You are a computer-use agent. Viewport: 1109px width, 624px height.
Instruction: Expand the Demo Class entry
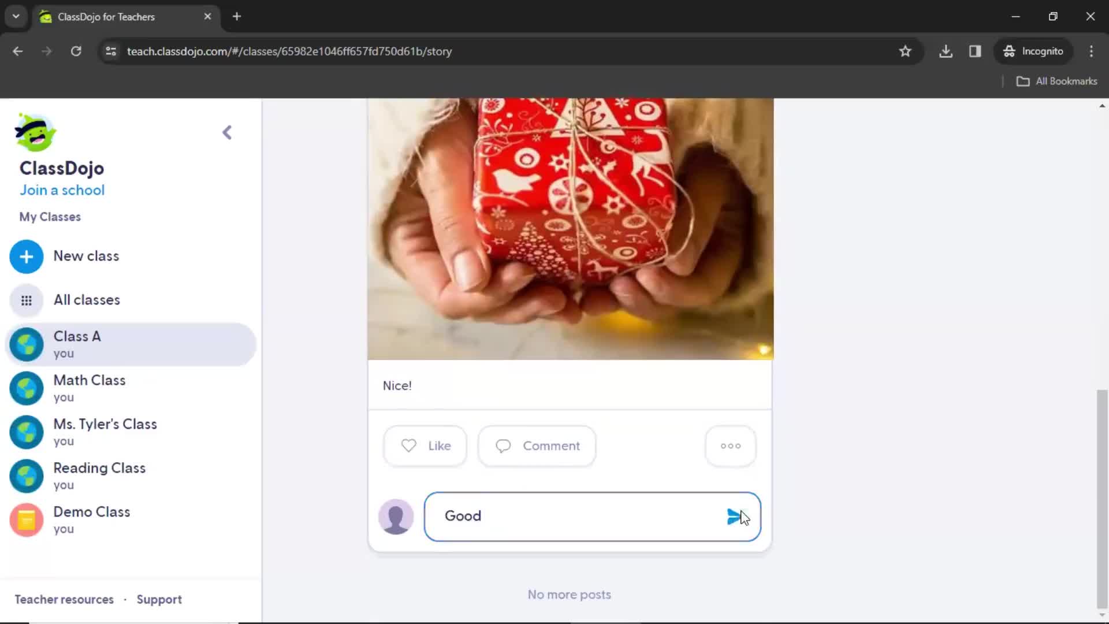tap(91, 519)
